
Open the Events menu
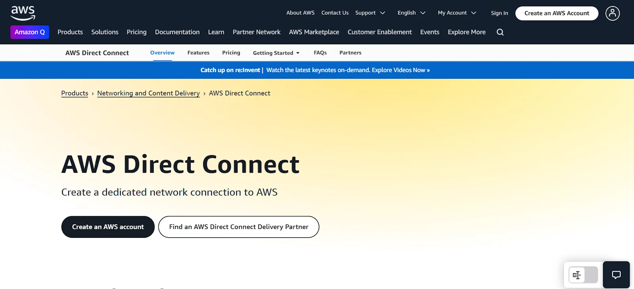click(x=430, y=32)
